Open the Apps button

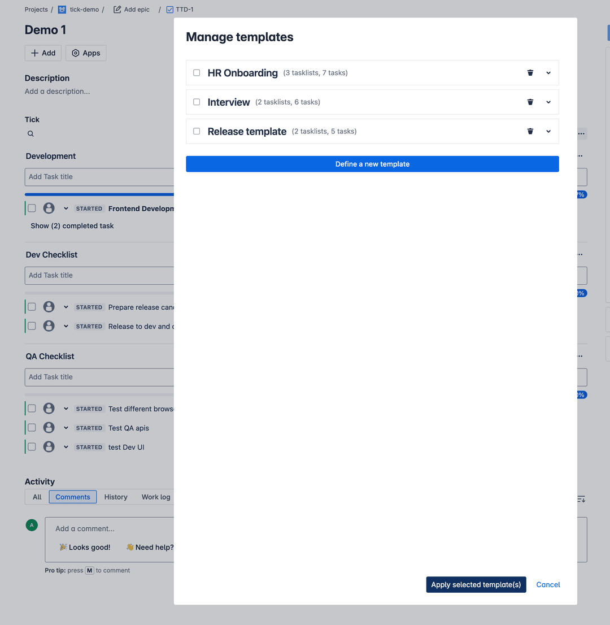(86, 53)
